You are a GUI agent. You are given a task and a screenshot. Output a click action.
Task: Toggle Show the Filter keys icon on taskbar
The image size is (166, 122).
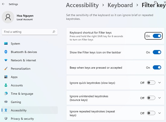[157, 52]
